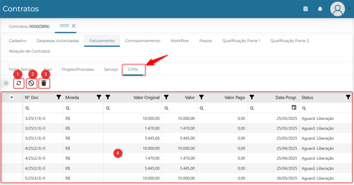This screenshot has height=185, width=354.
Task: Open Relação de Contratos tab
Action: point(30,51)
